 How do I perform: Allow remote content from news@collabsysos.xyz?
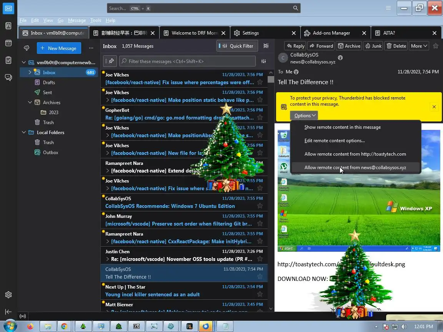(x=356, y=168)
